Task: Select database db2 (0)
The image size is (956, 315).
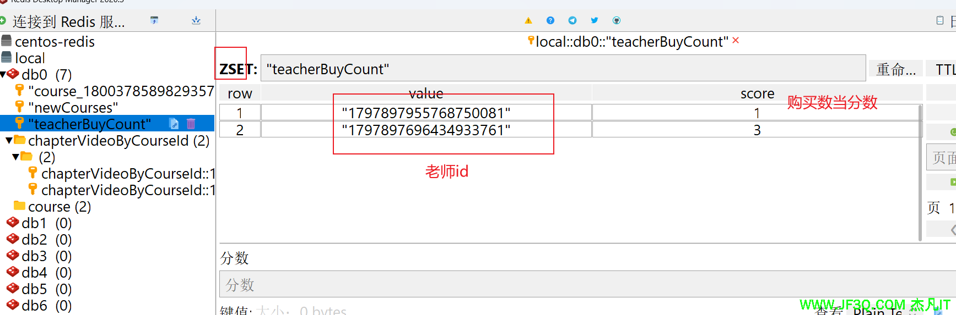Action: pyautogui.click(x=47, y=240)
